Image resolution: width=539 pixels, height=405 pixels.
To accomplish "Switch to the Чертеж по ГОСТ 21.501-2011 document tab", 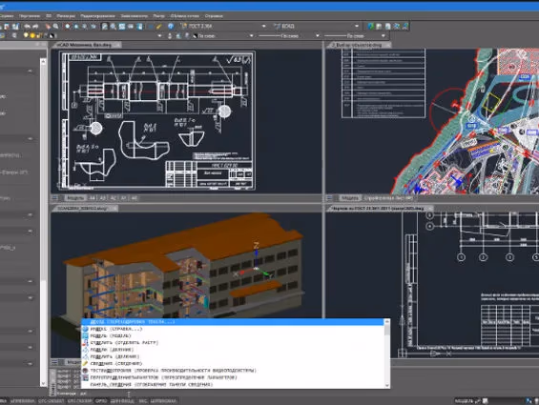I will point(379,208).
